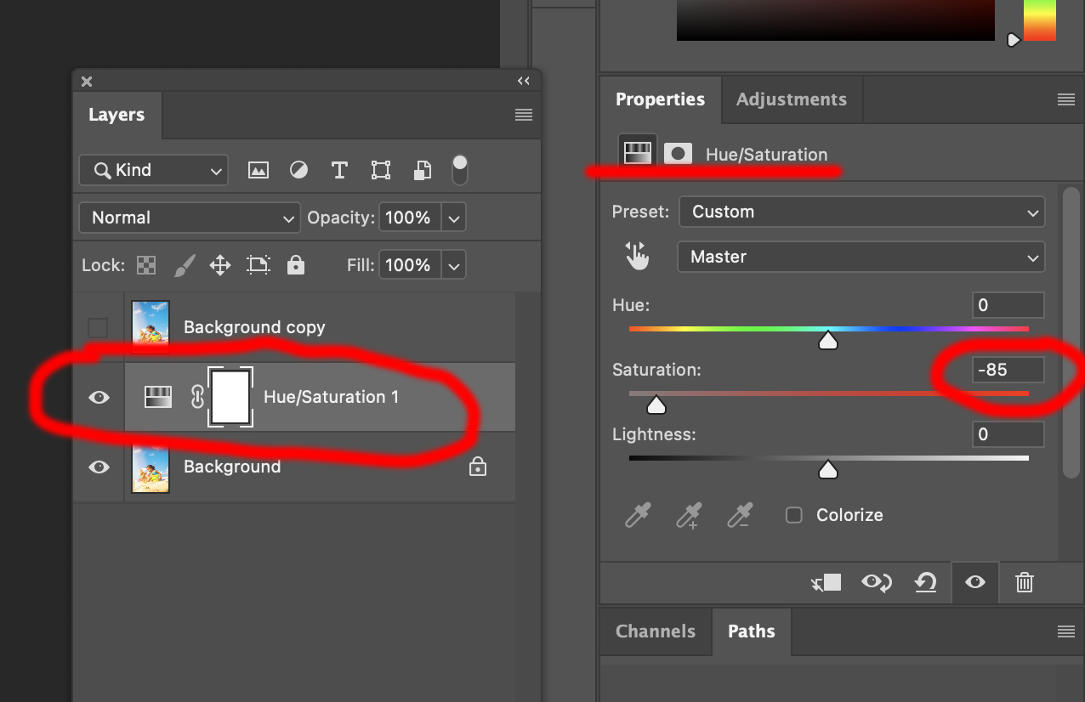Open the Layers panel menu
The height and width of the screenshot is (702, 1085).
tap(524, 115)
